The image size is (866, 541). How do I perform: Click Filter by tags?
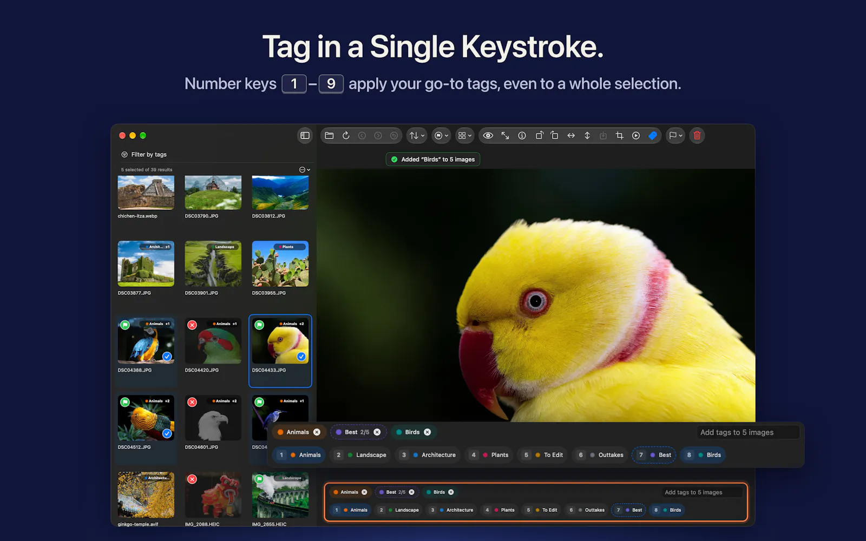coord(144,155)
